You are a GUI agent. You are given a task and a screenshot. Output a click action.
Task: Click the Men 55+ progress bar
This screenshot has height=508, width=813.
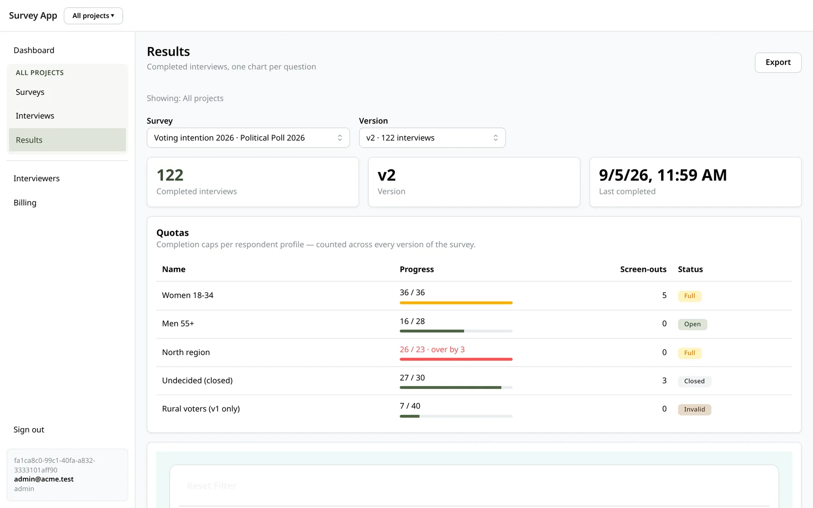pyautogui.click(x=456, y=331)
